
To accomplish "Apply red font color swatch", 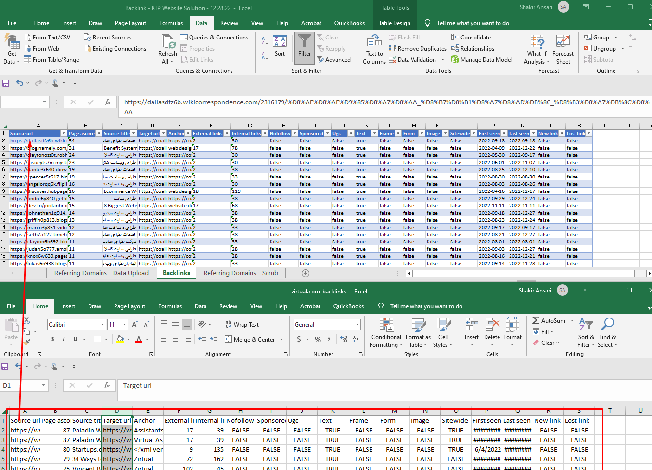I will tap(139, 339).
